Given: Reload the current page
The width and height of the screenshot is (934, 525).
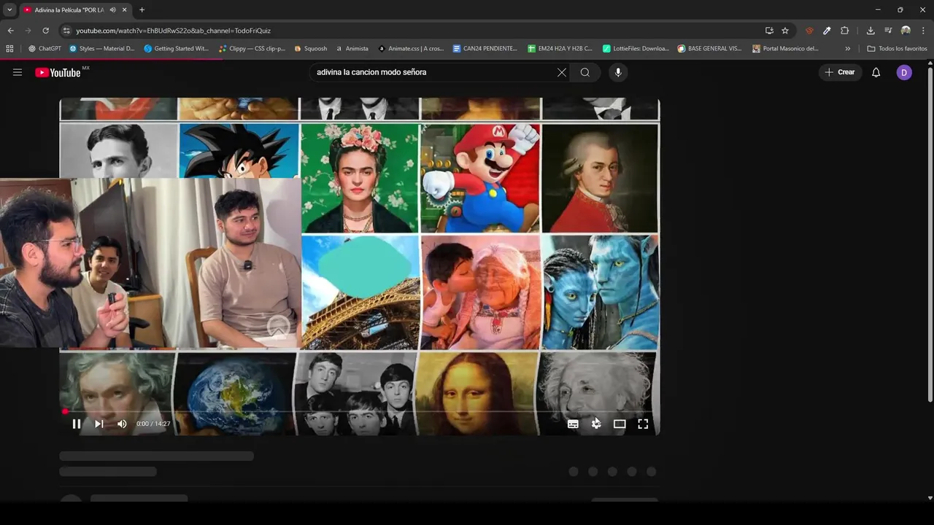Looking at the screenshot, I should (x=45, y=31).
